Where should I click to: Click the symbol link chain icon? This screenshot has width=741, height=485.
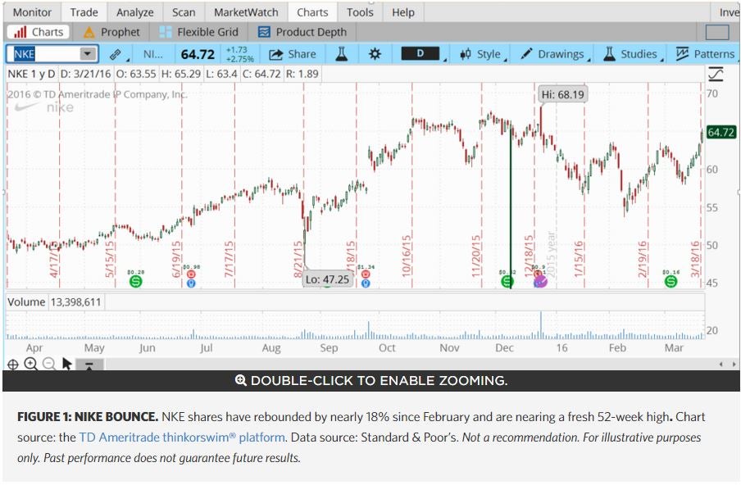tap(115, 54)
